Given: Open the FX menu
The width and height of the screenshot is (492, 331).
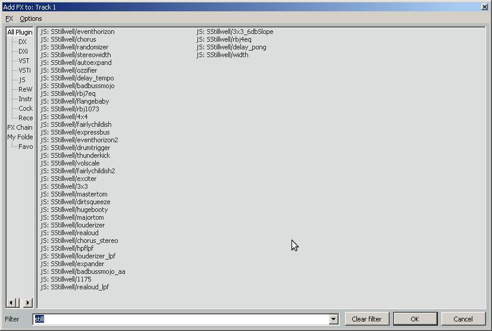Looking at the screenshot, I should (9, 18).
